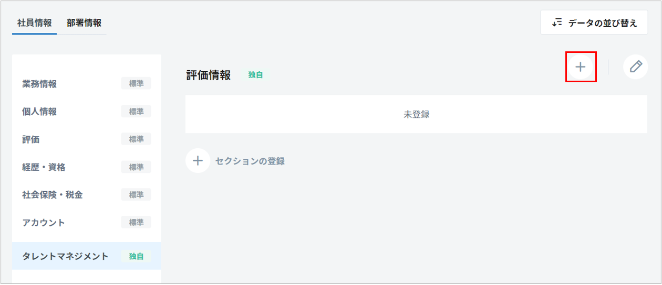Screen dimensions: 662x285
Task: Click the 評価情報 section heading
Action: pos(209,75)
